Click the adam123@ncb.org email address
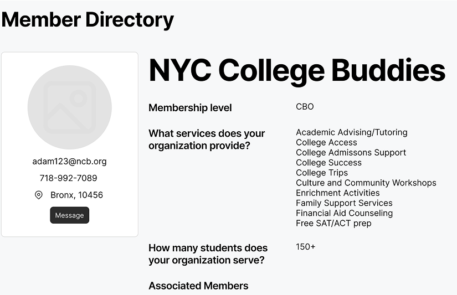This screenshot has width=457, height=295. point(69,162)
